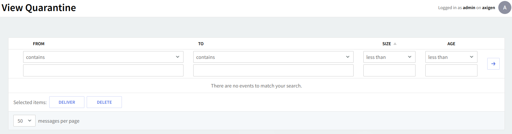Click the sort triangle beside SIZE
Screen dimensions: 512x134
[x=395, y=44]
